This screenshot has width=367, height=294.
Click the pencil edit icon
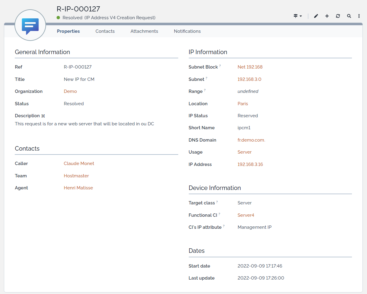pos(316,16)
